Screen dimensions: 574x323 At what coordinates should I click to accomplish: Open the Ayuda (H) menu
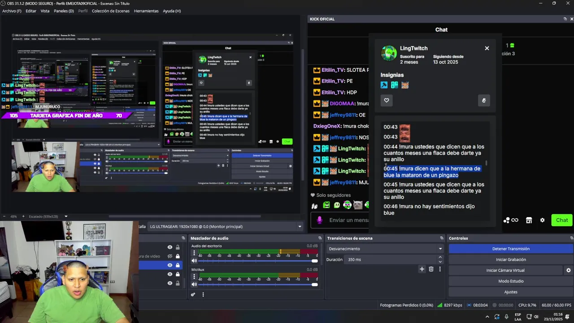(172, 11)
